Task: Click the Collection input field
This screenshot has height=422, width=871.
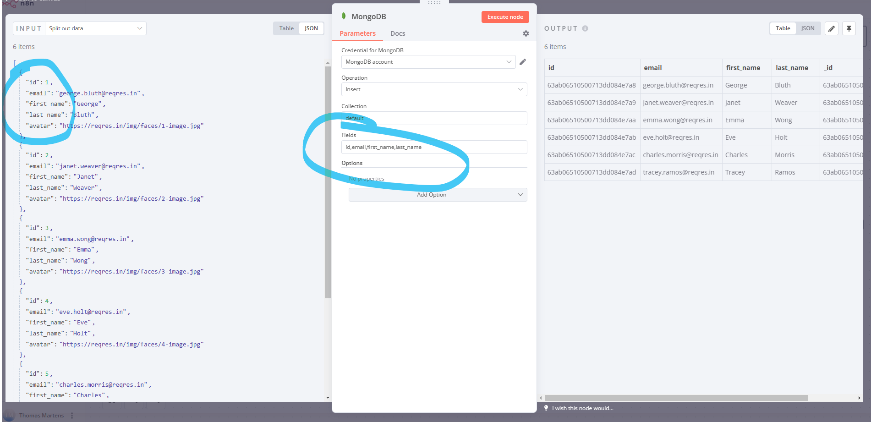Action: click(x=434, y=118)
